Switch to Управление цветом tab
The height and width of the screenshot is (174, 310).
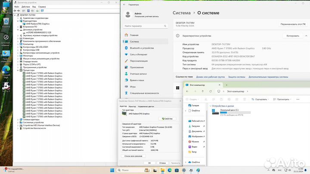click(x=146, y=106)
